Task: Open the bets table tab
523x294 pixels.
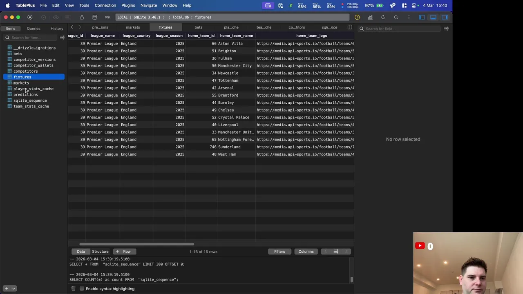Action: point(198,27)
